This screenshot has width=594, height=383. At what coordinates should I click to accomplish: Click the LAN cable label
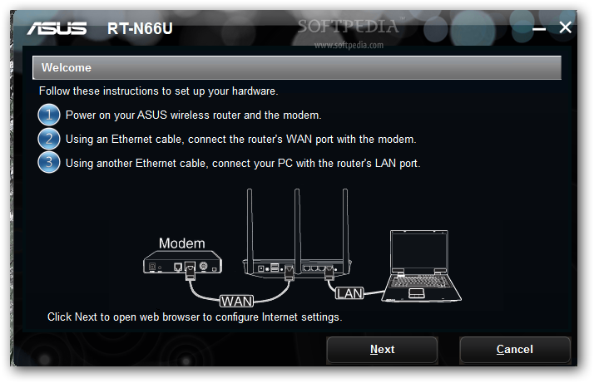tap(349, 293)
